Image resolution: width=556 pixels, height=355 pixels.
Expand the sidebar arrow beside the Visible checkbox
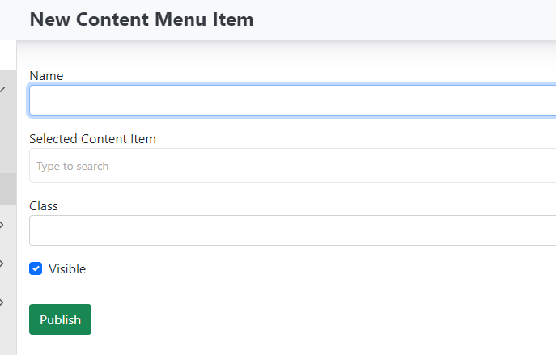2,263
